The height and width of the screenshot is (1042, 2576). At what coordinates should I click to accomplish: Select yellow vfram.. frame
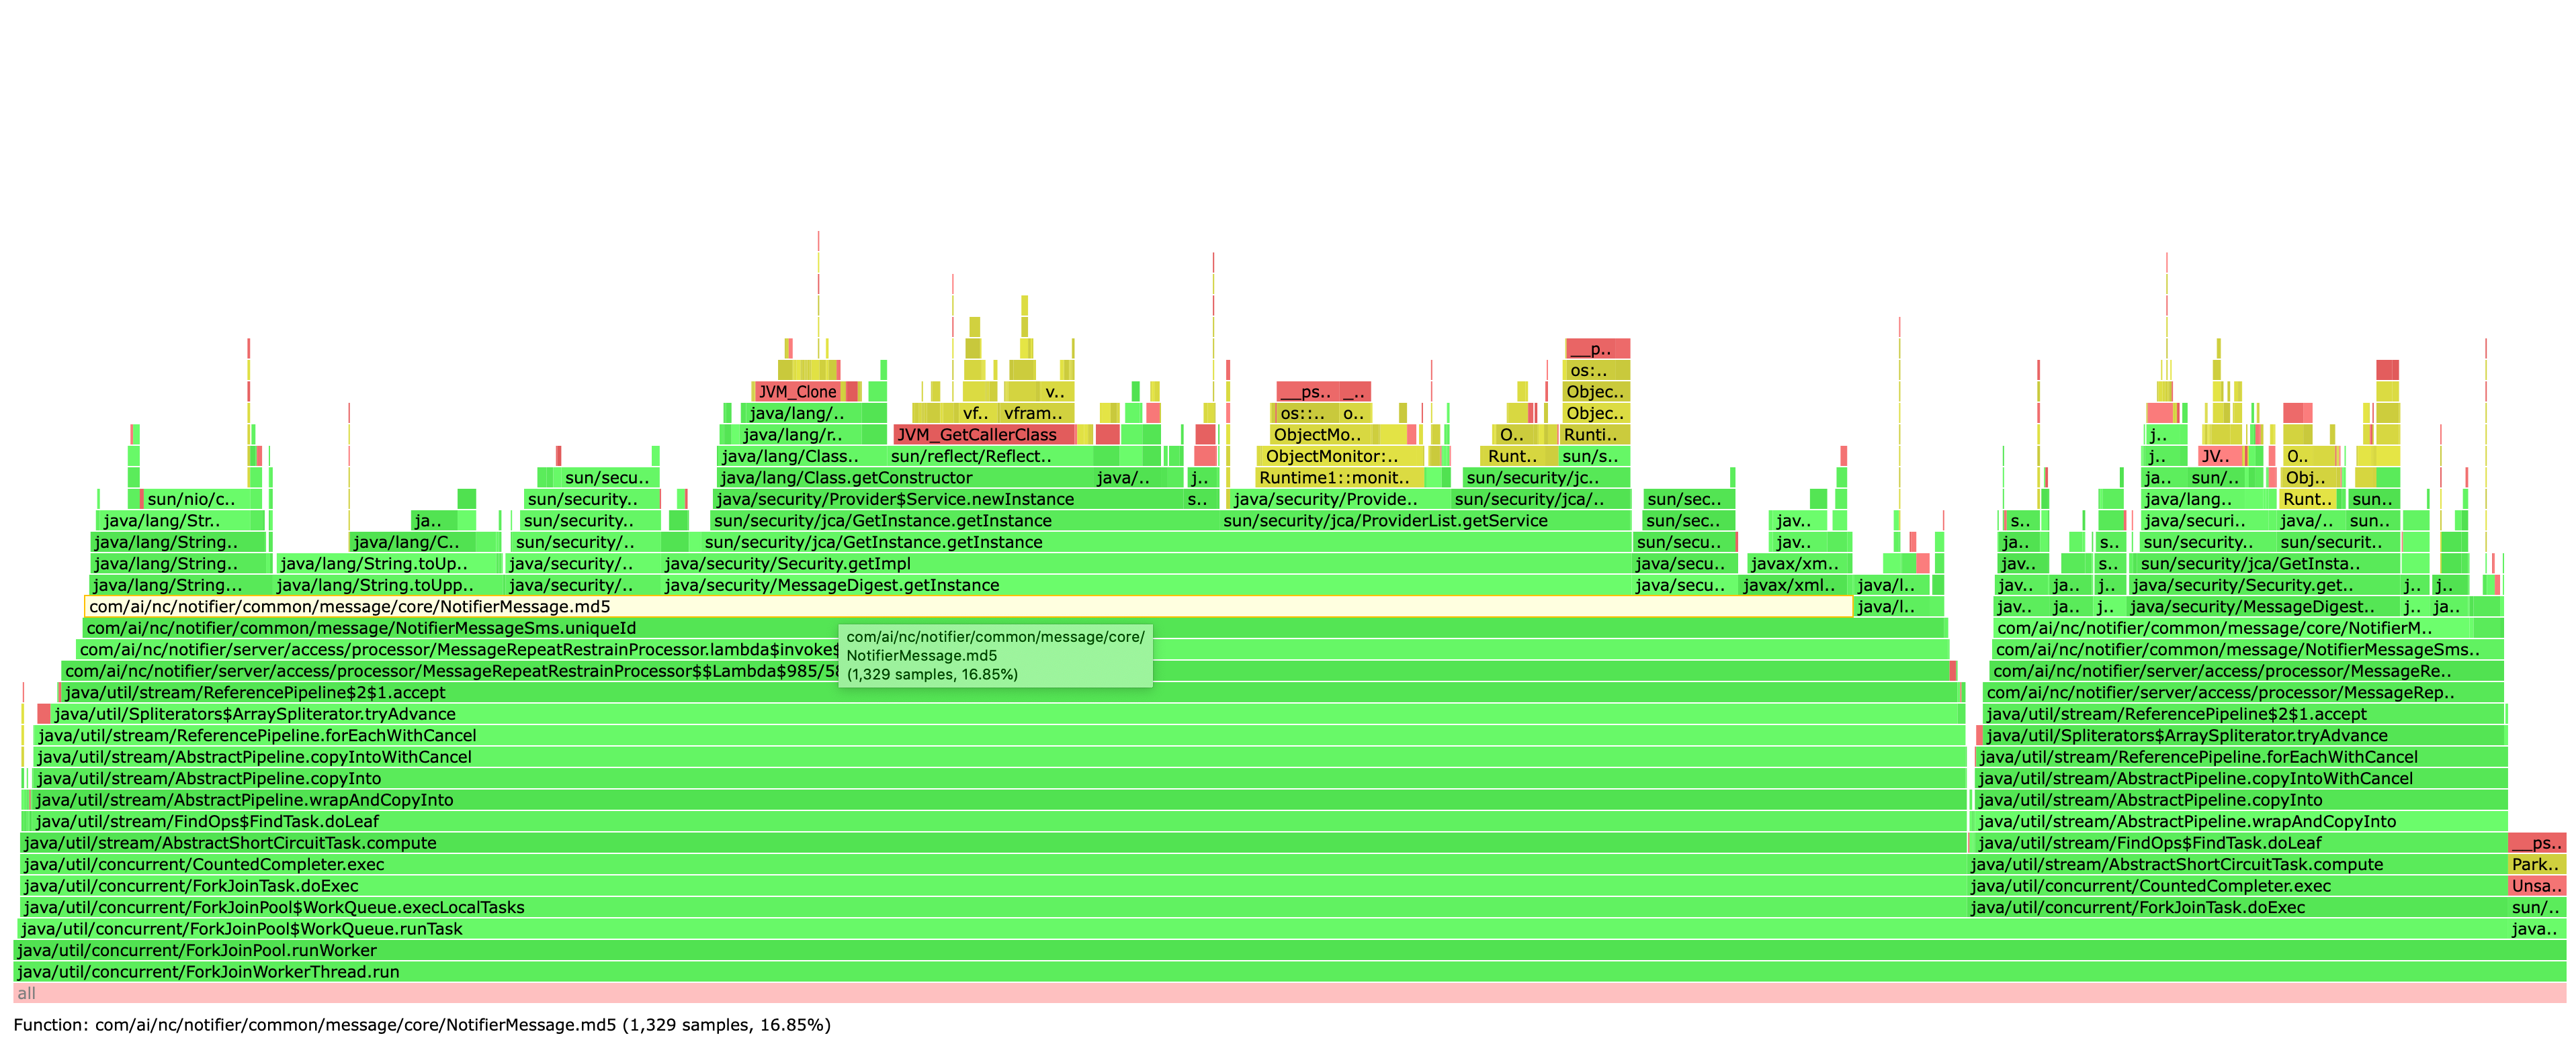coord(1037,414)
